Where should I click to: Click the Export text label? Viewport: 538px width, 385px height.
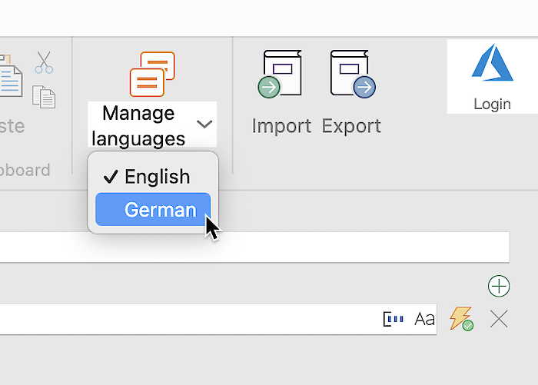pyautogui.click(x=351, y=126)
